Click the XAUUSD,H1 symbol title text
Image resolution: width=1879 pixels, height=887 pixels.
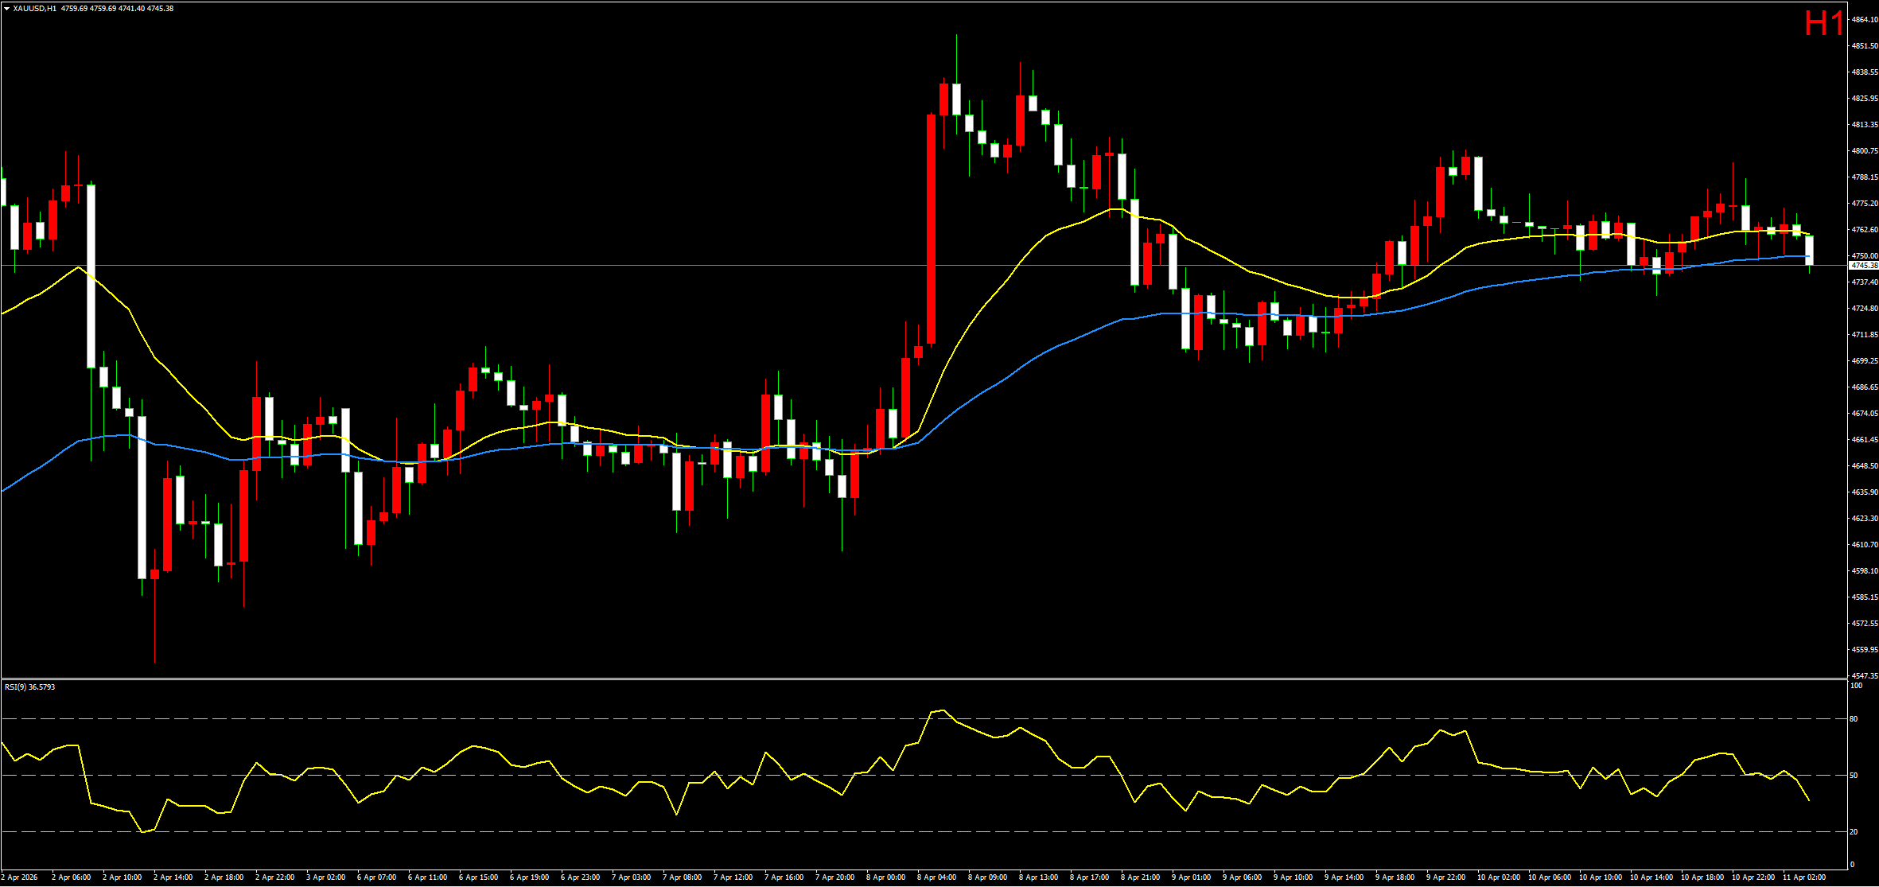tap(34, 9)
